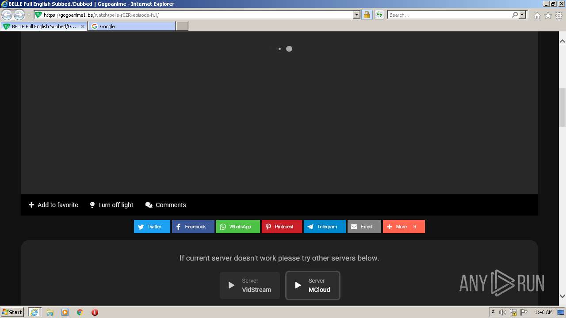This screenshot has height=318, width=566.
Task: Expand More sharing options
Action: (404, 227)
